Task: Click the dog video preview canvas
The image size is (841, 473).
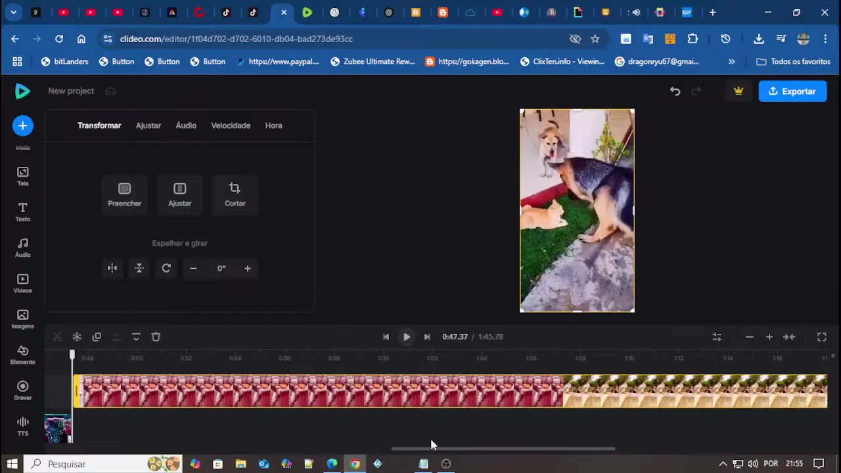Action: tap(577, 210)
